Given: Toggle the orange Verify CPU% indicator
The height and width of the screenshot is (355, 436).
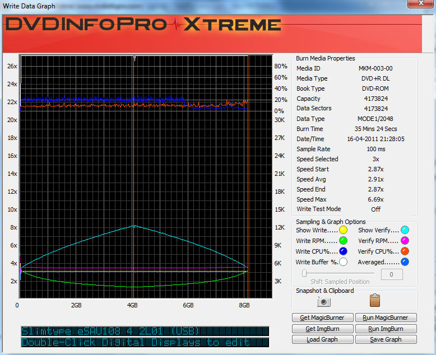Looking at the screenshot, I should click(x=405, y=251).
